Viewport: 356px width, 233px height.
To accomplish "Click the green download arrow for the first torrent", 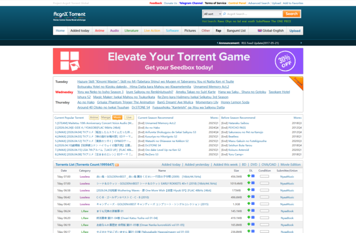I will click(x=249, y=176).
